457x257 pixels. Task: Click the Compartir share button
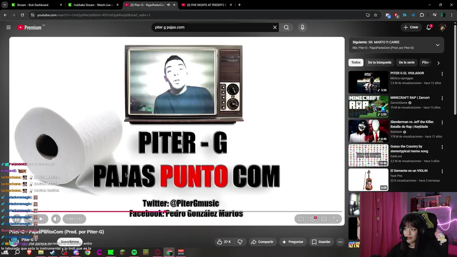tap(262, 242)
